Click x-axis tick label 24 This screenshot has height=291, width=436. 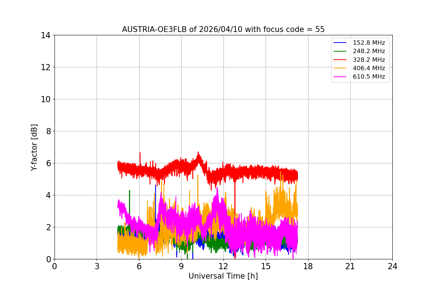click(392, 266)
